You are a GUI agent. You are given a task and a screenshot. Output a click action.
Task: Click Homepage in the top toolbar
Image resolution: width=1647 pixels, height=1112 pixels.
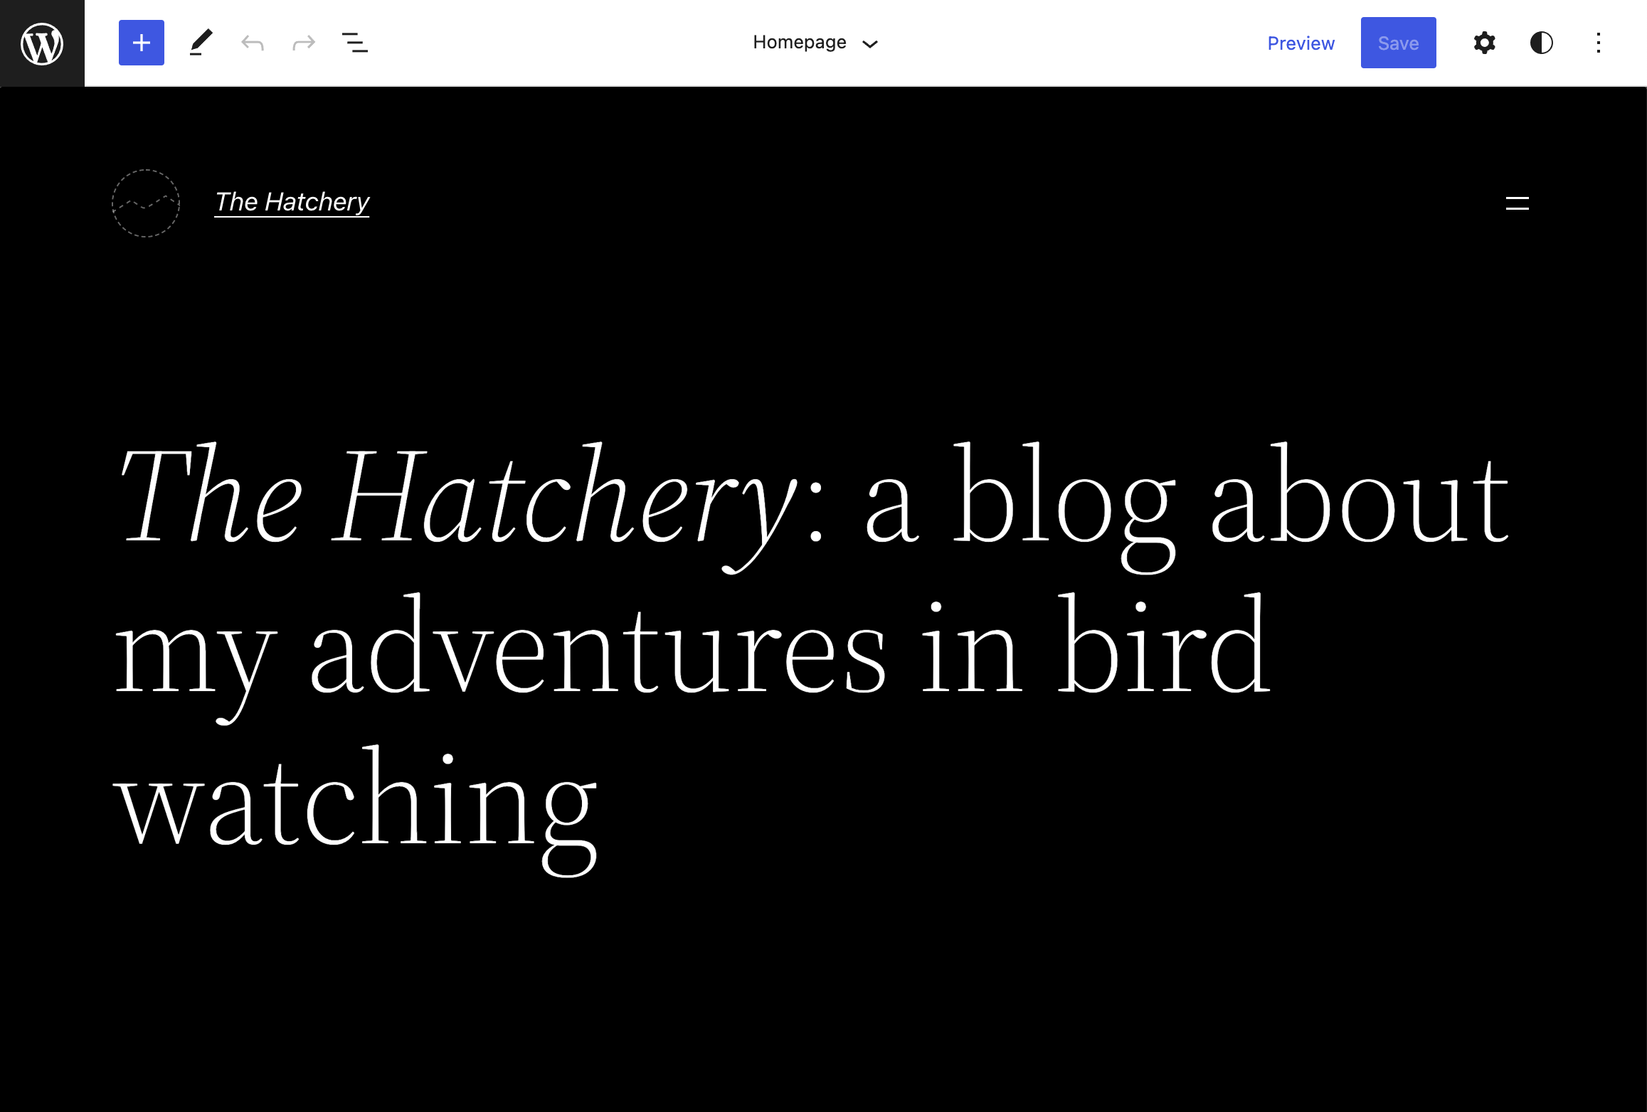799,42
